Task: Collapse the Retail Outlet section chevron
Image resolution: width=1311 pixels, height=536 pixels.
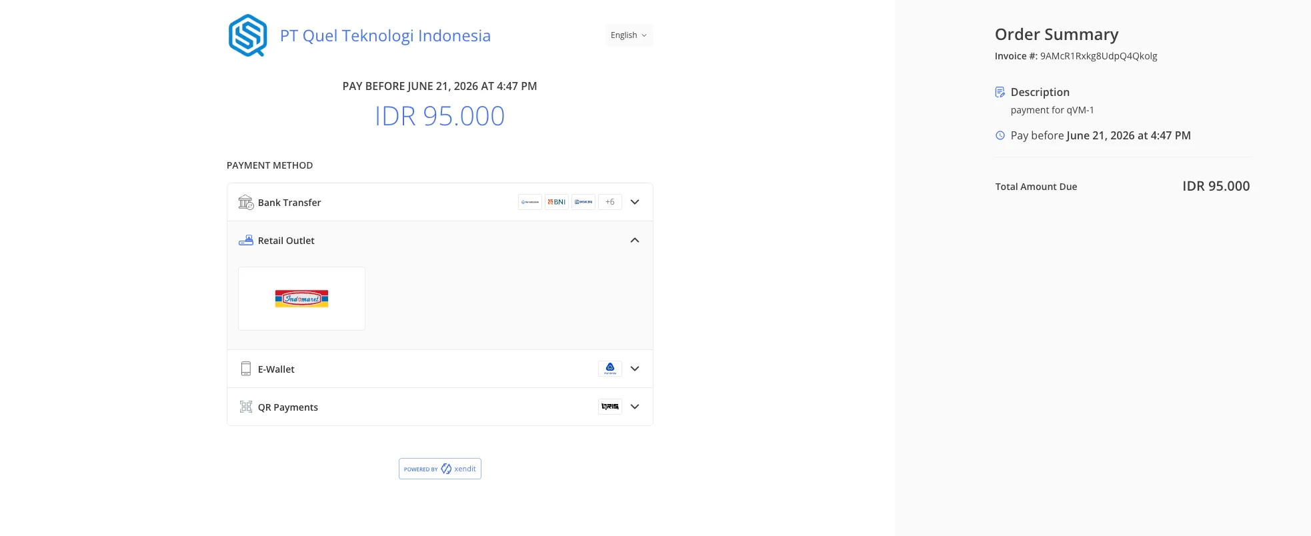Action: click(635, 240)
